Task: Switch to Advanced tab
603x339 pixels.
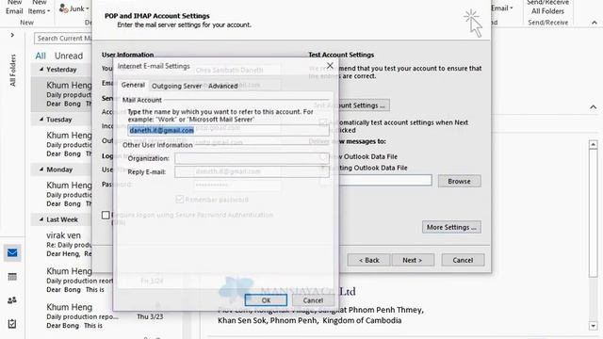Action: point(222,86)
